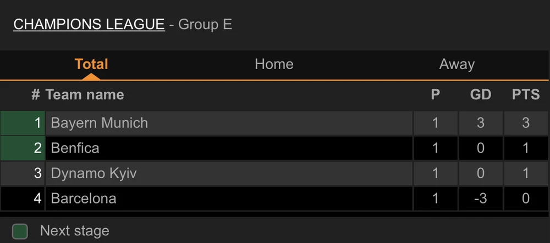Switch to the Total tab

coord(91,64)
